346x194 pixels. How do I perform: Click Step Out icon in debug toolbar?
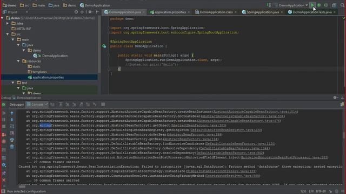click(81, 105)
